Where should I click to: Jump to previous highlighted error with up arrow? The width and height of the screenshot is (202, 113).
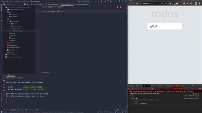click(124, 7)
